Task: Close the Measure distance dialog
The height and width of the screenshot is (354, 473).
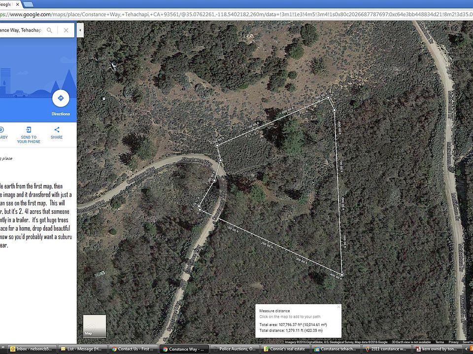Action: (338, 306)
